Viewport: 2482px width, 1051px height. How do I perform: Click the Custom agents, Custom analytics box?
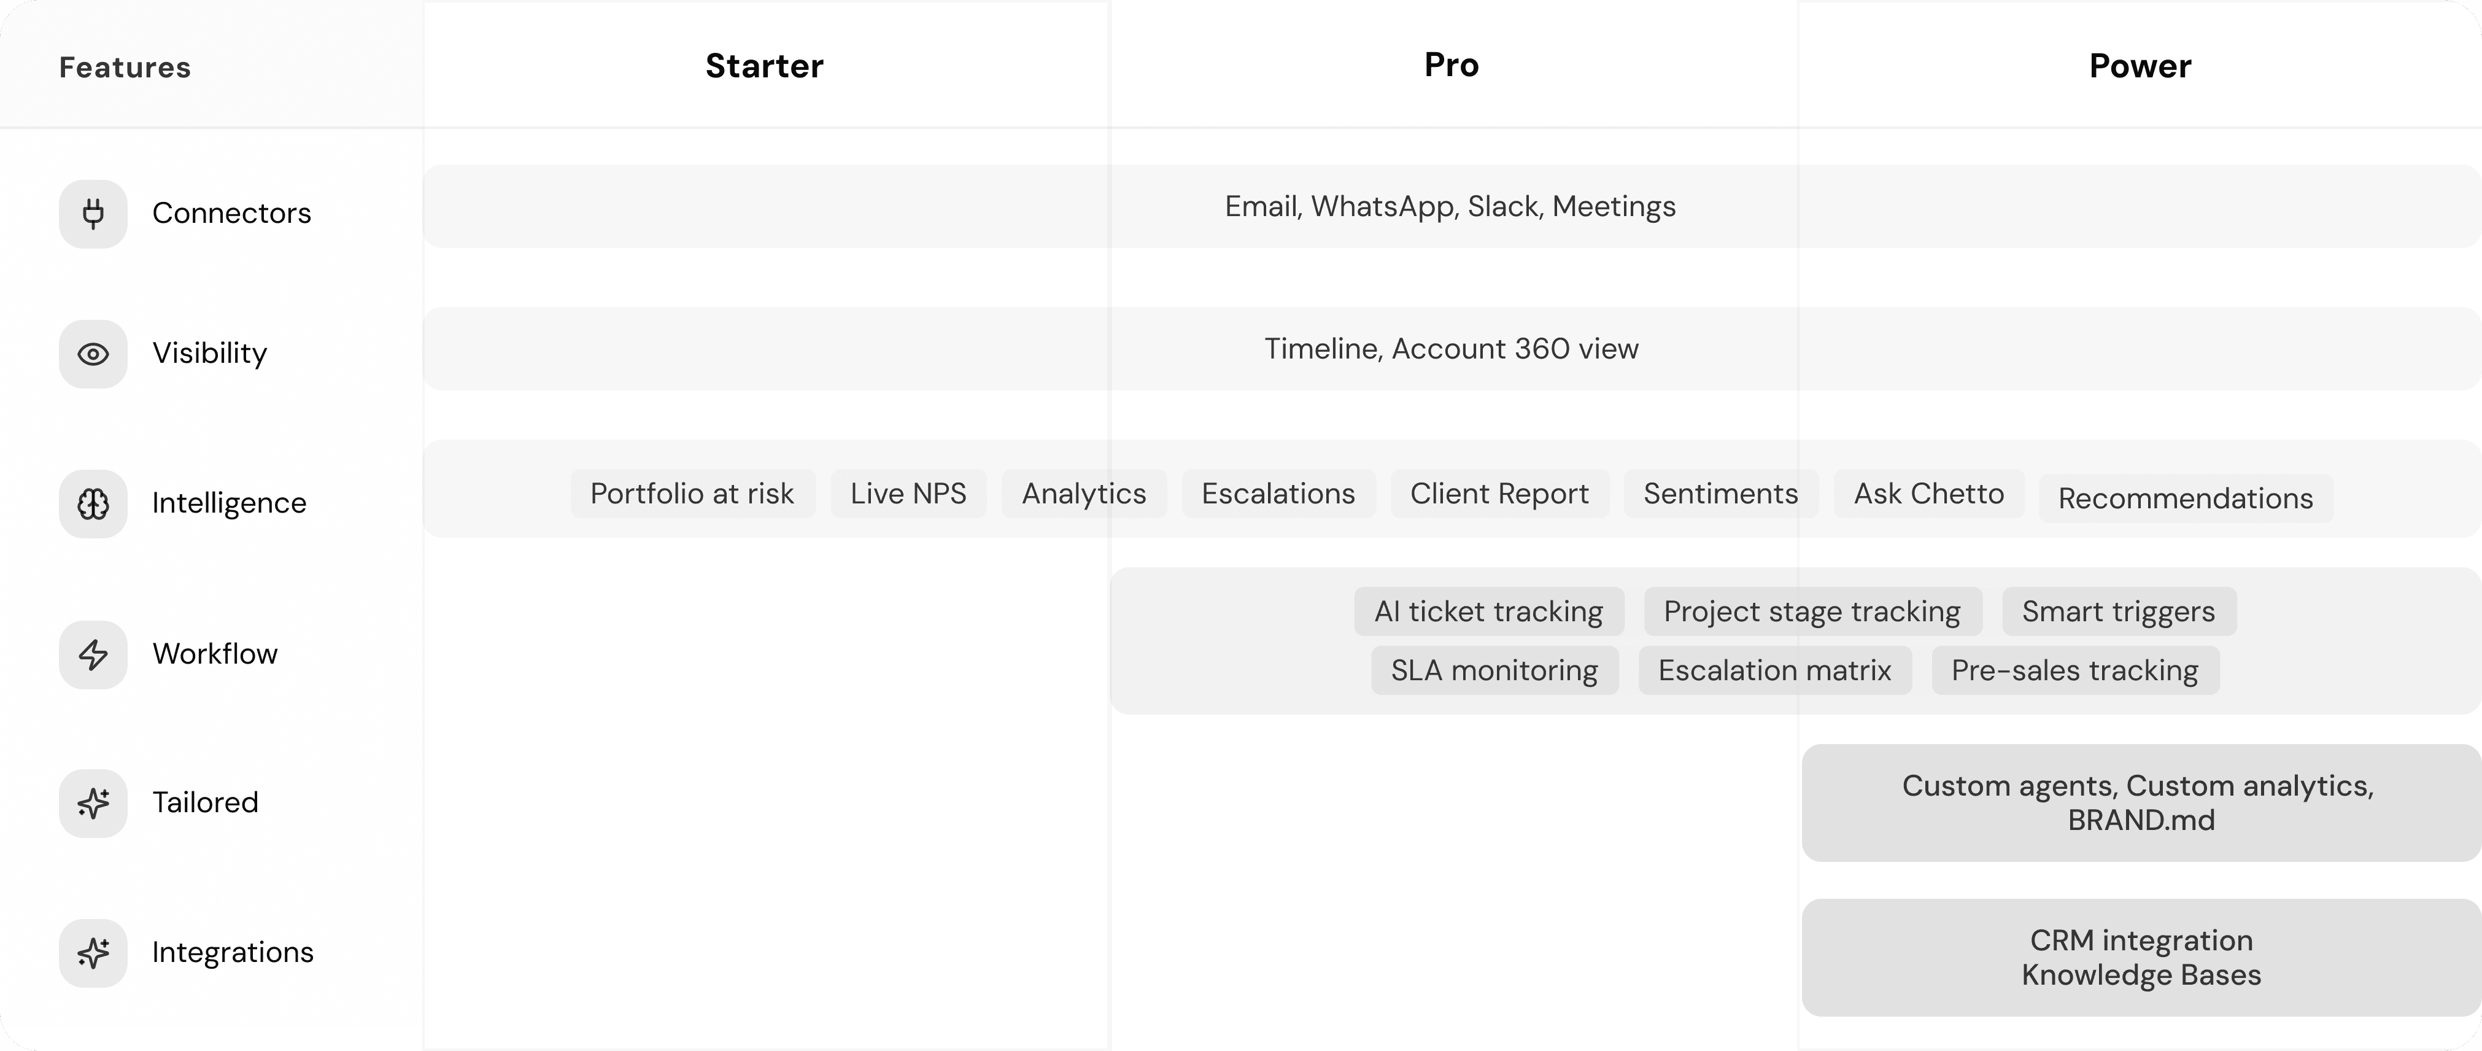point(2139,802)
